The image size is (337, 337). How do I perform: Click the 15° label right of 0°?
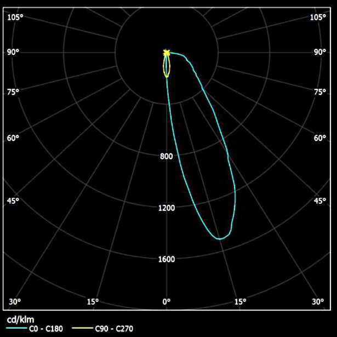pyautogui.click(x=240, y=302)
